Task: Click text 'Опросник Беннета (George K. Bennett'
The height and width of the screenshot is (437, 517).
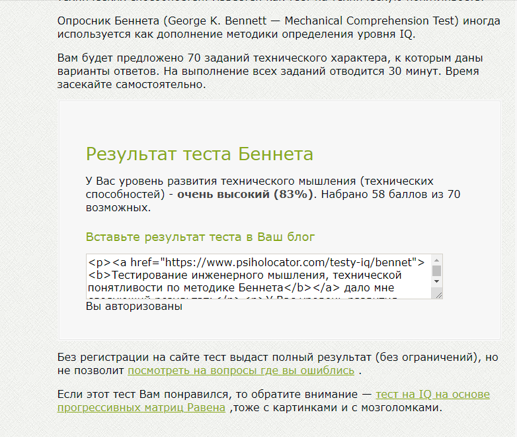Action: coord(162,21)
